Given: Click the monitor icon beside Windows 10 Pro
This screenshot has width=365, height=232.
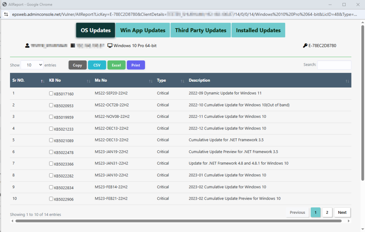Looking at the screenshot, I should coord(110,46).
